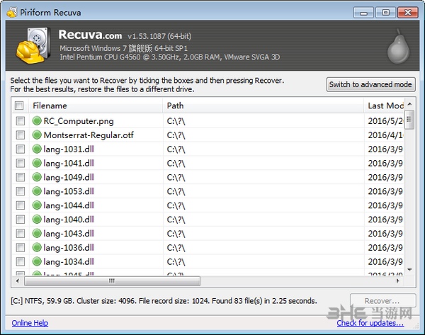Check the box for lang-1041.dll
This screenshot has width=425, height=335.
[x=21, y=163]
